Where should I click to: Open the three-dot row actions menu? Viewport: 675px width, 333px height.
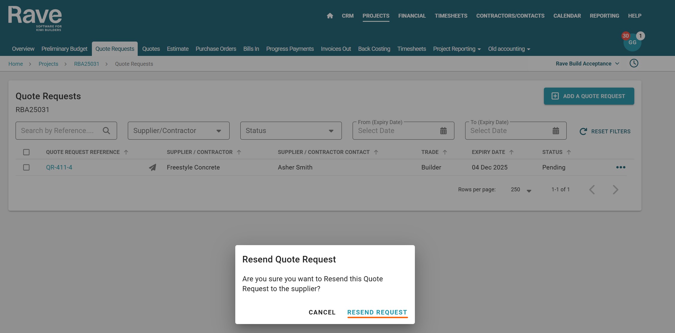pos(621,167)
